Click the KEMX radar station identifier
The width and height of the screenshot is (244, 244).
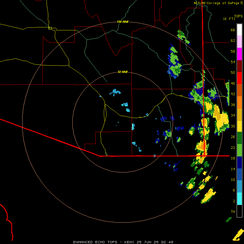click(130, 242)
